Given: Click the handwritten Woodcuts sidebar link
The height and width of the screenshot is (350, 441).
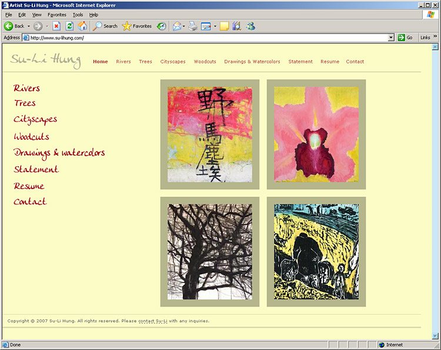Looking at the screenshot, I should click(x=32, y=136).
